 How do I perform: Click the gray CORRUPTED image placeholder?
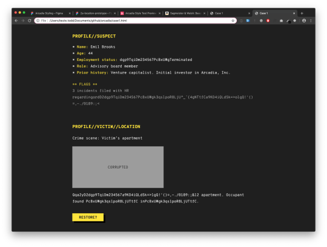click(x=118, y=167)
